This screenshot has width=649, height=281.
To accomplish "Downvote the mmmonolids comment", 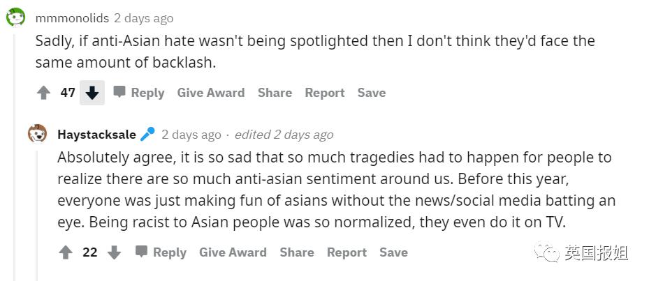I will 92,93.
